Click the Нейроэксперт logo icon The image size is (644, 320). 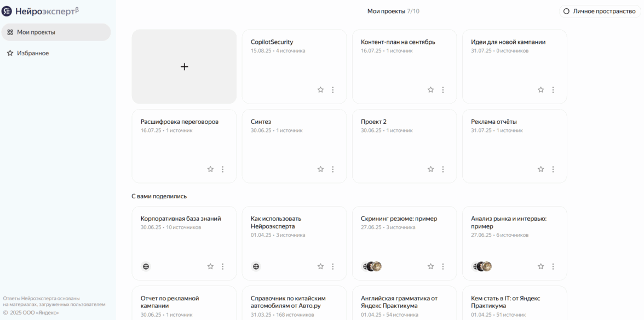point(7,12)
